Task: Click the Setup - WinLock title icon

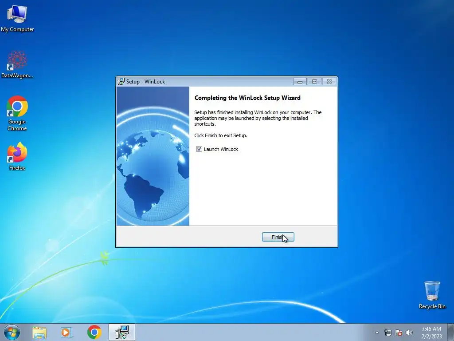Action: pyautogui.click(x=121, y=82)
